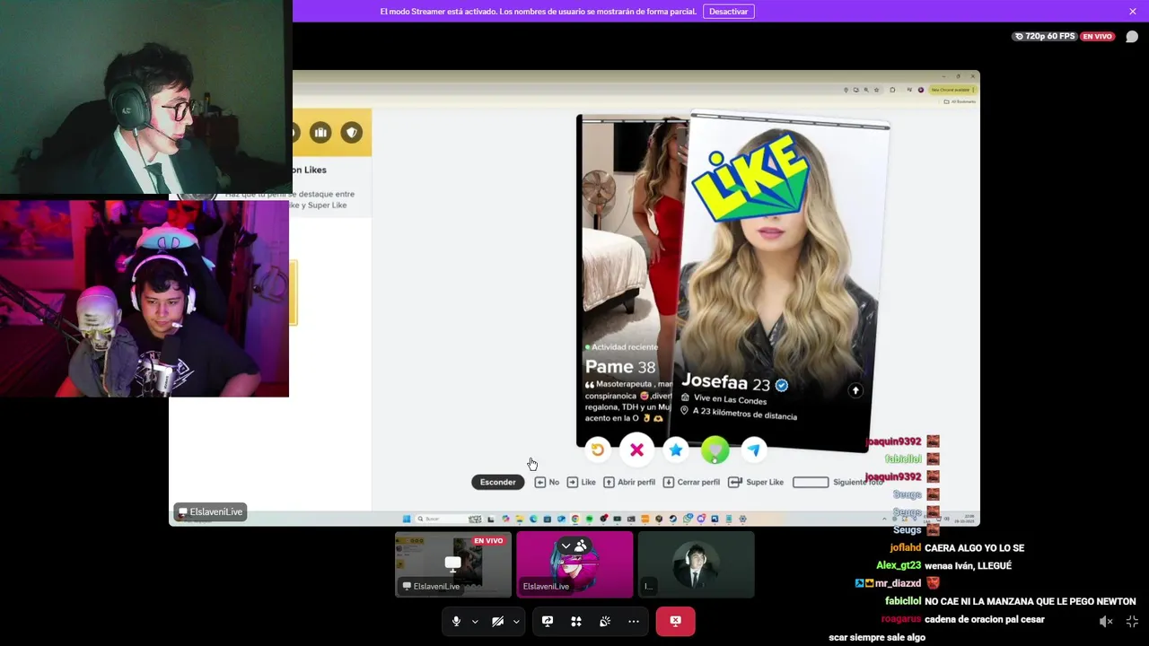This screenshot has height=646, width=1149.
Task: Mute the stream audio with the speaker icon
Action: coord(1106,621)
